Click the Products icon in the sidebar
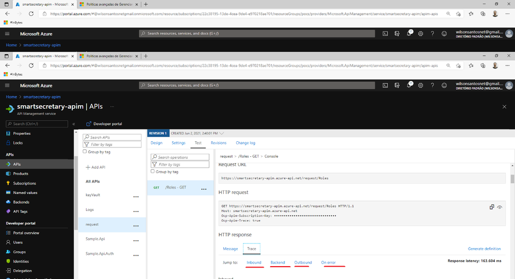The height and width of the screenshot is (279, 515). click(8, 173)
